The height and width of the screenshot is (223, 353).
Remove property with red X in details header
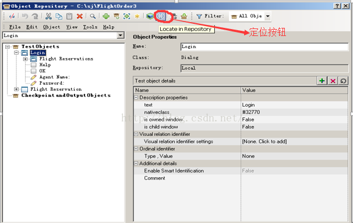click(333, 81)
